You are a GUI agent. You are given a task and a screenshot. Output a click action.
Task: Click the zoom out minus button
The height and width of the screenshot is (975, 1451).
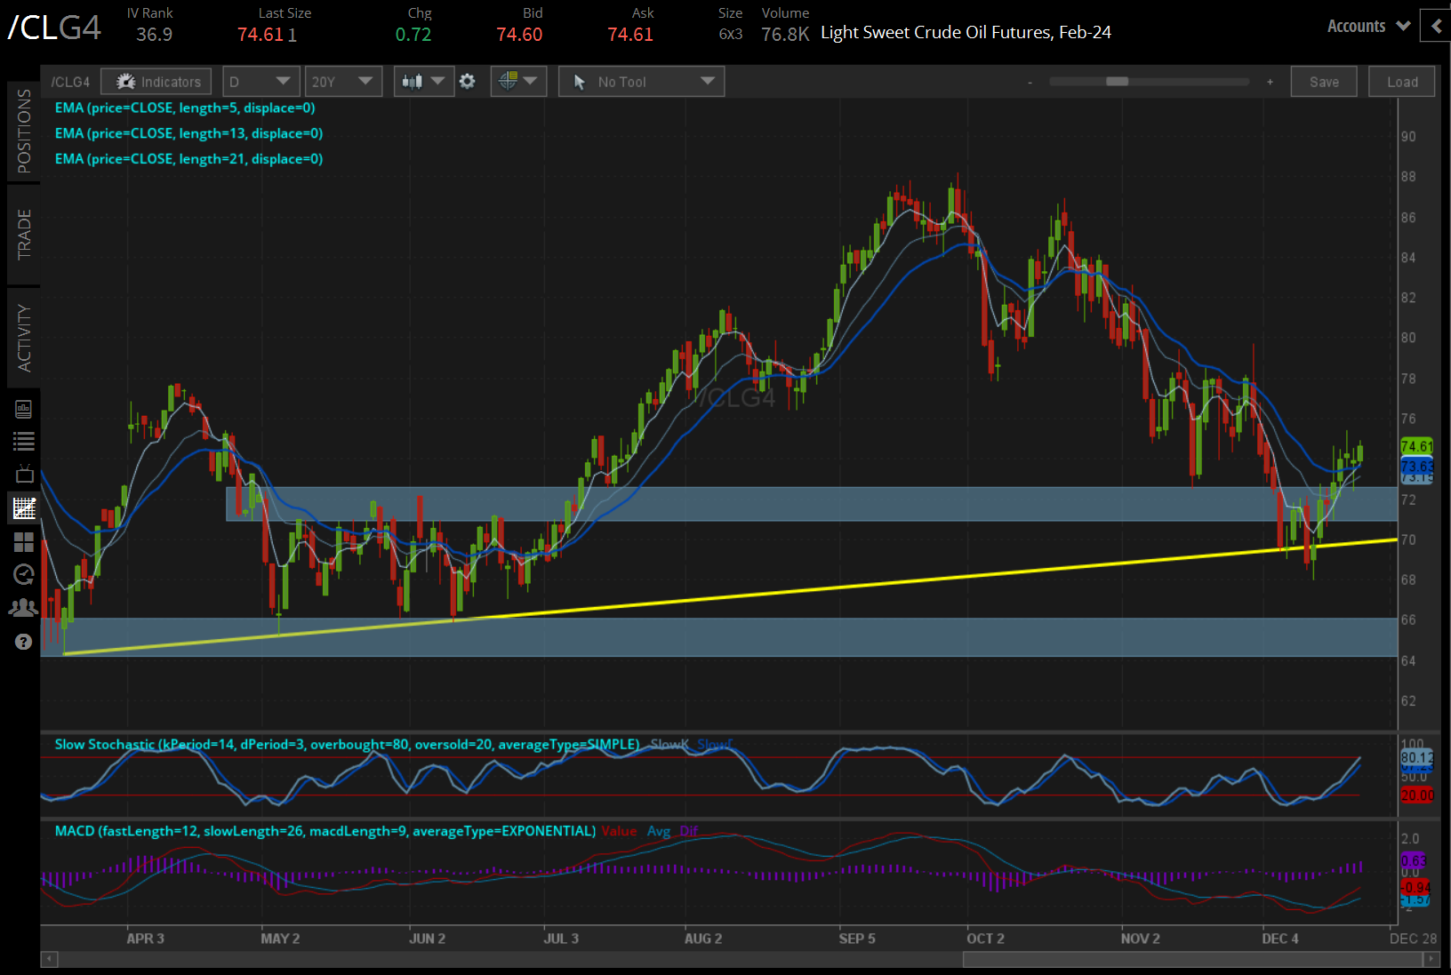(x=1030, y=82)
